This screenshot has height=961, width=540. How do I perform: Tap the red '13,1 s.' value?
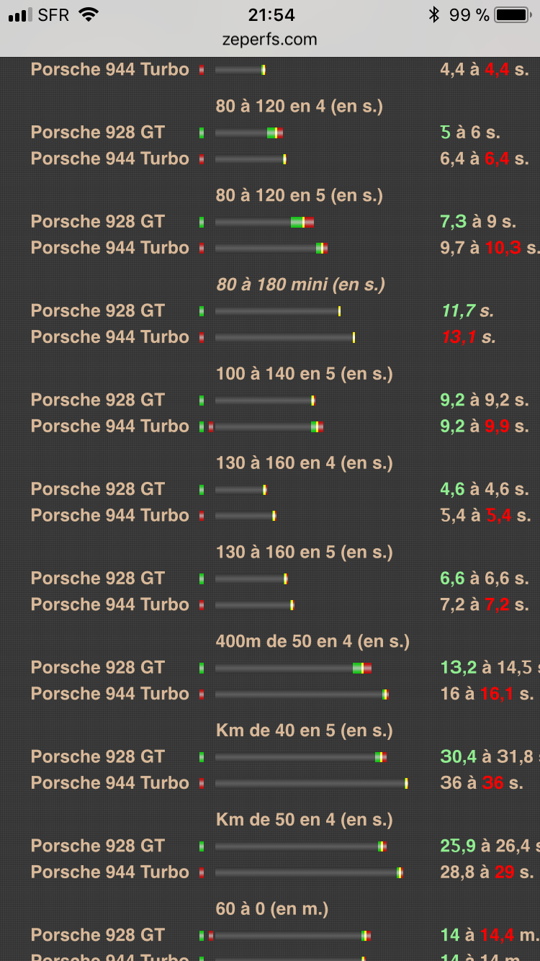(469, 338)
